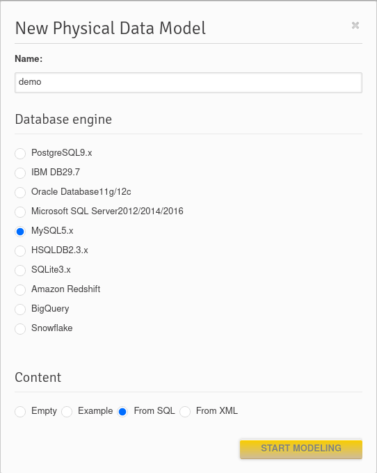Close the New Physical Data Model dialog
The image size is (377, 473).
(355, 25)
